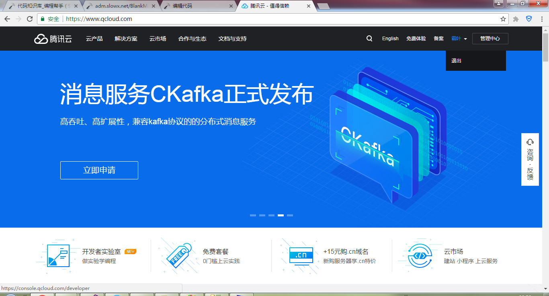The image size is (549, 296).
Task: Open the 免费套餐 link
Action: 215,252
